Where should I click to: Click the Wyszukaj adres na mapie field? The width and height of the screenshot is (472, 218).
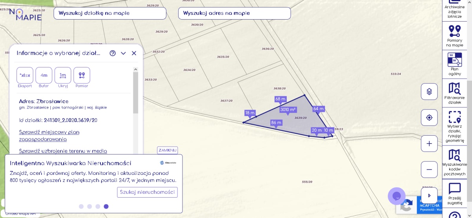pos(234,13)
